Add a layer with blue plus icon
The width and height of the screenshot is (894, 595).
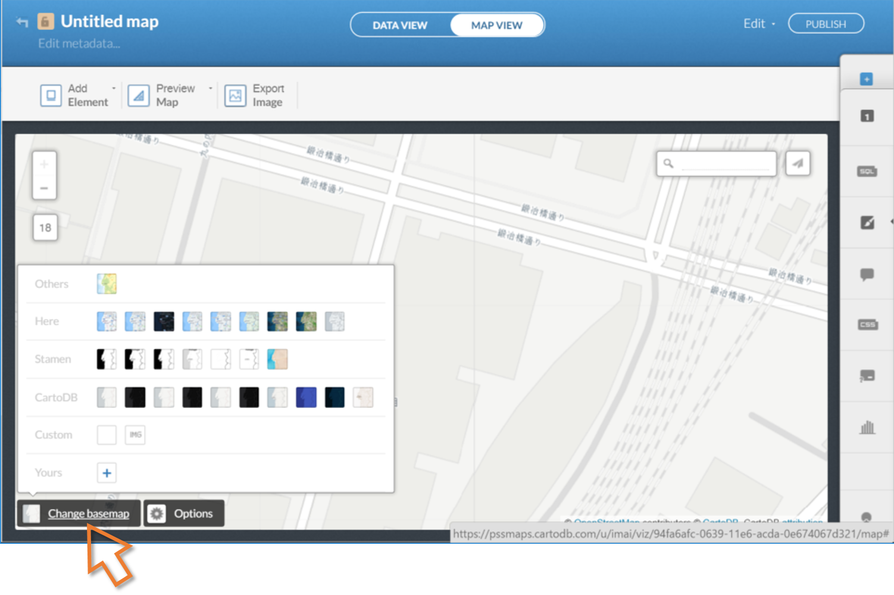(866, 79)
